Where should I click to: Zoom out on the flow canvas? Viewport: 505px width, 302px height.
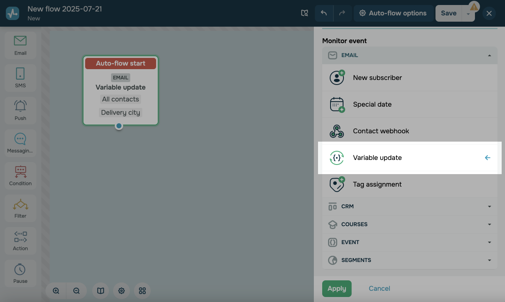[76, 291]
